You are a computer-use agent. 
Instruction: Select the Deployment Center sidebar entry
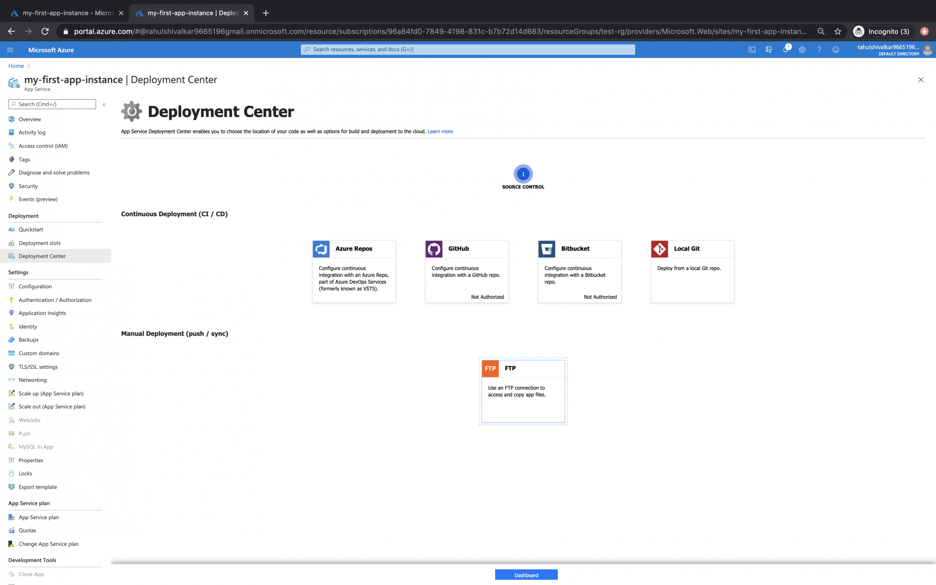coord(42,256)
